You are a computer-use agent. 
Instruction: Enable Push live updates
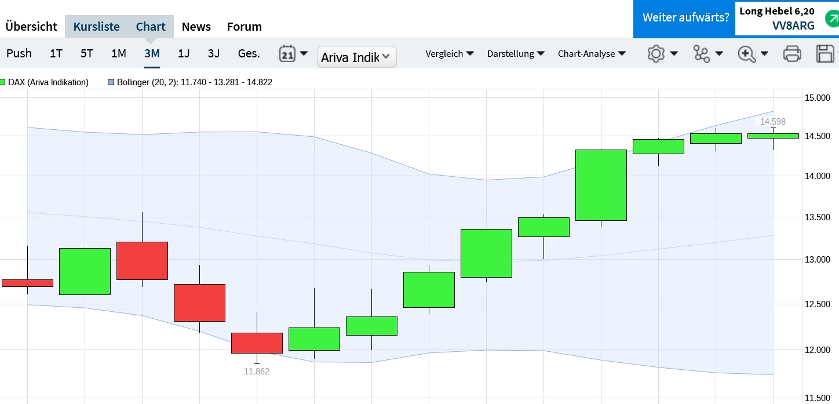coord(19,54)
